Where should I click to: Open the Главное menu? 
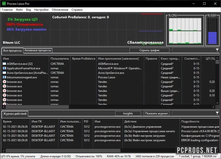coord(7,10)
